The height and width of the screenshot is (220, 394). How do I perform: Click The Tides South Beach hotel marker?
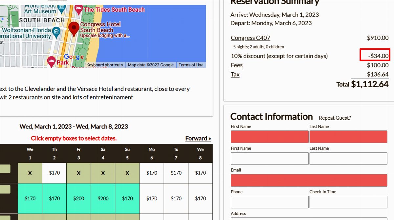point(78,9)
